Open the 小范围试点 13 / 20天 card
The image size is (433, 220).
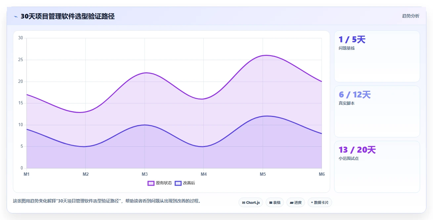point(377,166)
